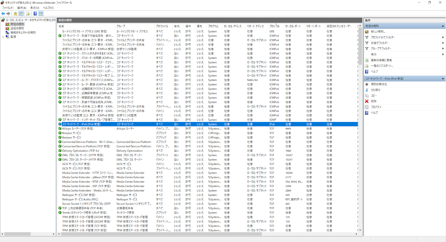Open the 操作(A) menu
Image resolution: width=446 pixels, height=242 pixels.
22,8
